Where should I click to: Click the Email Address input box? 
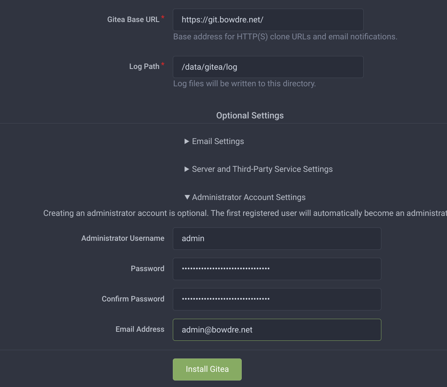click(x=277, y=330)
